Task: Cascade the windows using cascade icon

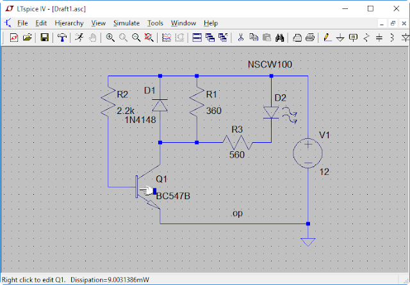Action: [x=210, y=38]
